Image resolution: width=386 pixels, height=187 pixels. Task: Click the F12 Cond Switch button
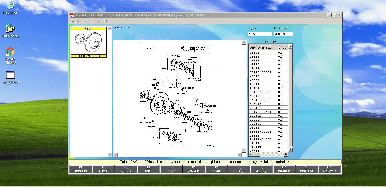329,169
